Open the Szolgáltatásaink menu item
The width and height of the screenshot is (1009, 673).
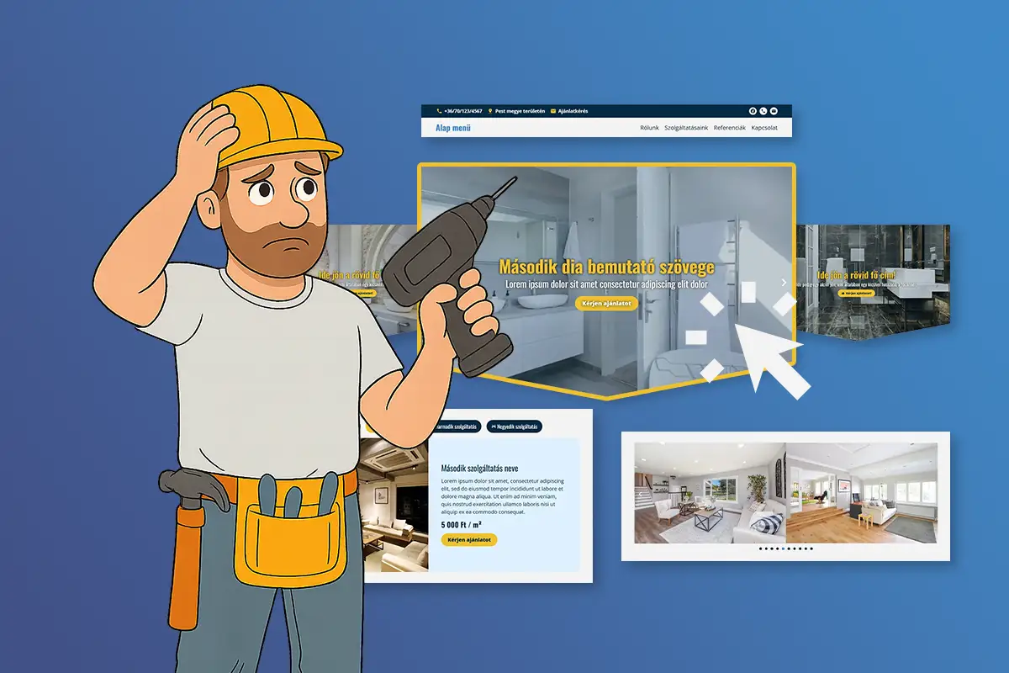pyautogui.click(x=686, y=128)
